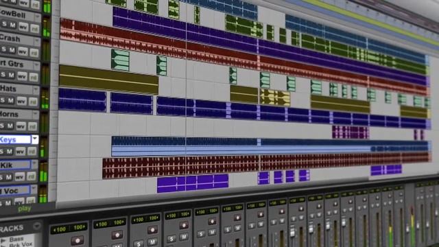Click the Gtrs track rd automation button

pos(34,77)
